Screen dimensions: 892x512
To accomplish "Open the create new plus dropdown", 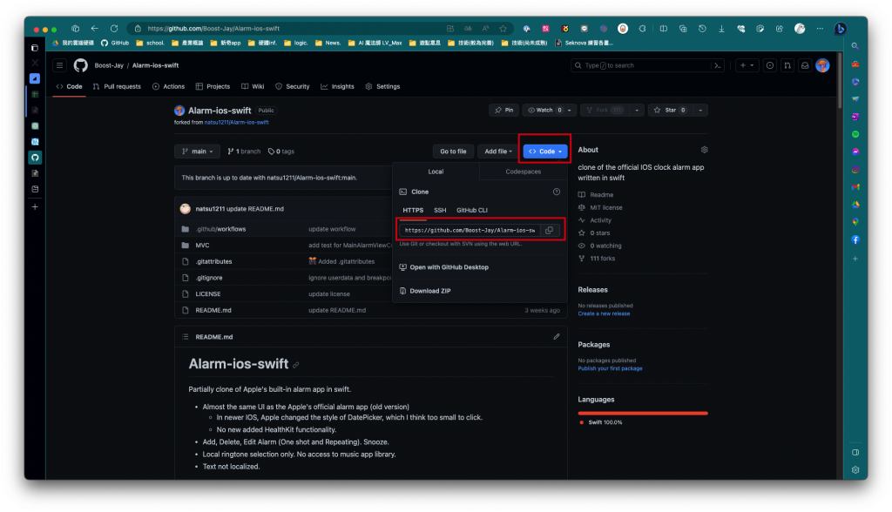I will point(747,65).
